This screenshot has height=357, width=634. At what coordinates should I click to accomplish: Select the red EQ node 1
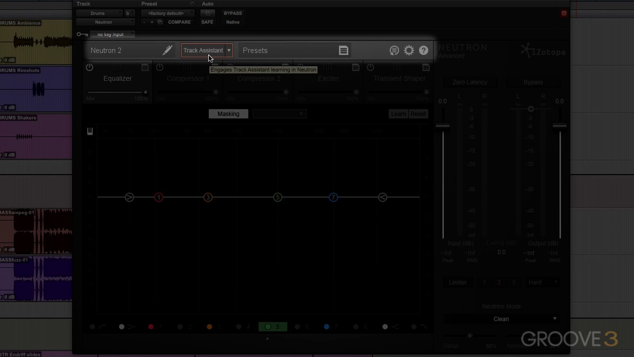pyautogui.click(x=158, y=197)
